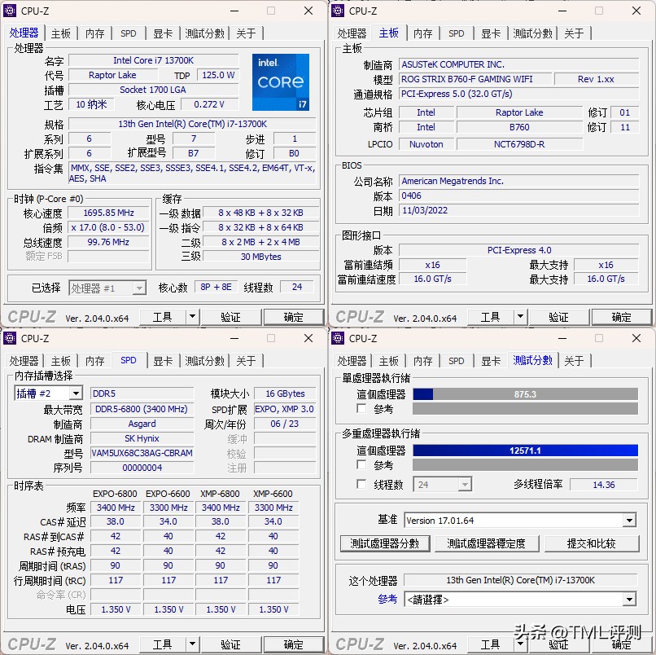Switch to the 主板 tab in the benchmark window
This screenshot has width=656, height=655.
pos(389,361)
